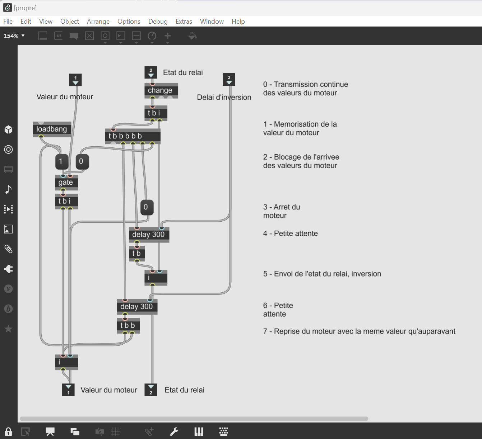
Task: Select the change object
Action: click(161, 90)
